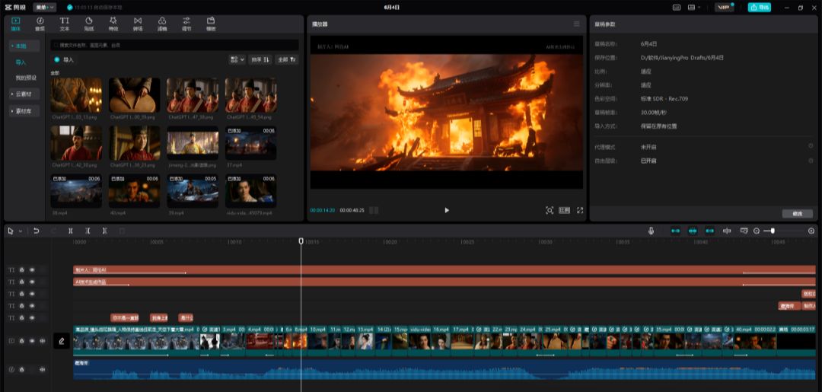Open the Templates (模板) tab

[x=211, y=24]
